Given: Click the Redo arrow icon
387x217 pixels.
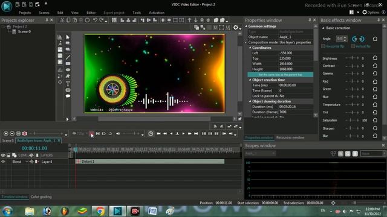Looking at the screenshot, I should pos(102,20).
